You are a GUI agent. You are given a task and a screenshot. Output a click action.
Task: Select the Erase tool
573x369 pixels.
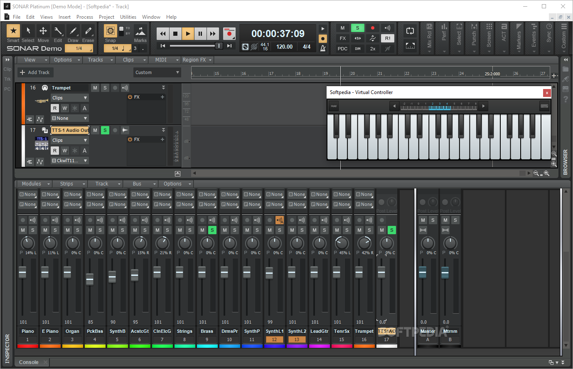(x=88, y=31)
